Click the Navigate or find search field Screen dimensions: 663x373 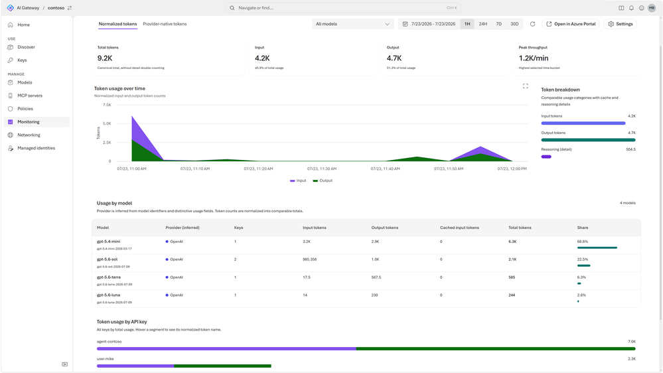click(343, 7)
